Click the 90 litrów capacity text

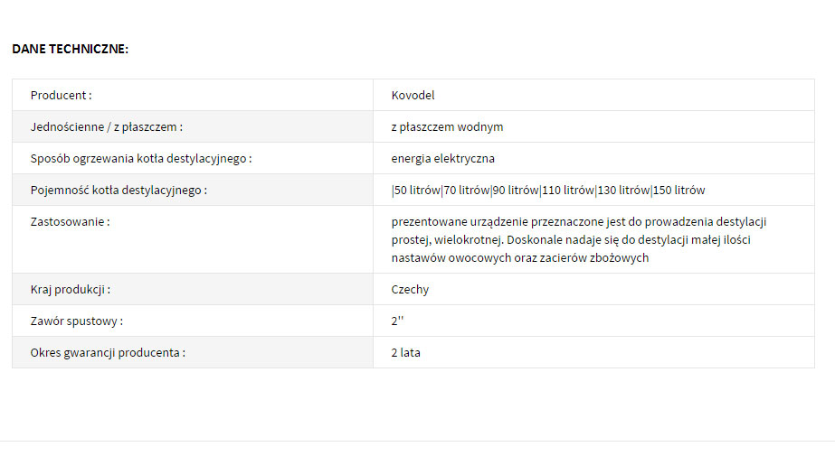[516, 191]
